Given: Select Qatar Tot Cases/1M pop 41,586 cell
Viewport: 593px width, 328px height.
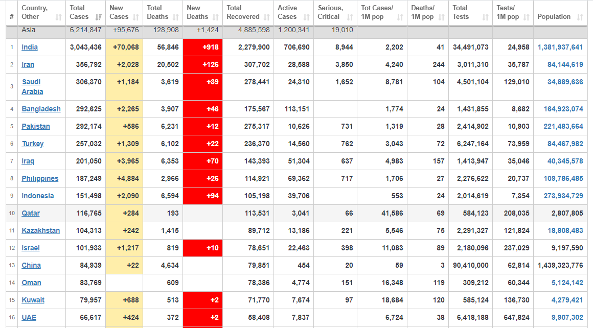Looking at the screenshot, I should (382, 214).
